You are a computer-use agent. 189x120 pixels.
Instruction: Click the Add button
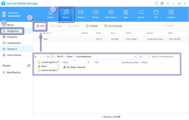coord(40,26)
